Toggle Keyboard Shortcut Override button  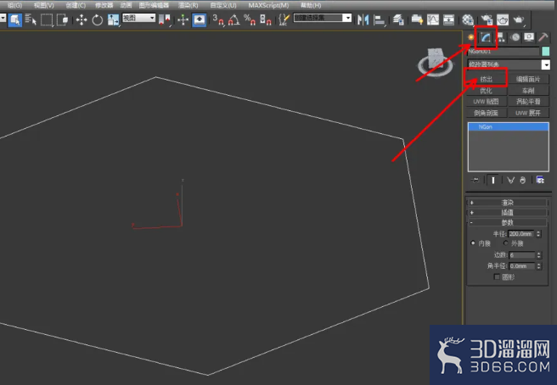coord(199,20)
